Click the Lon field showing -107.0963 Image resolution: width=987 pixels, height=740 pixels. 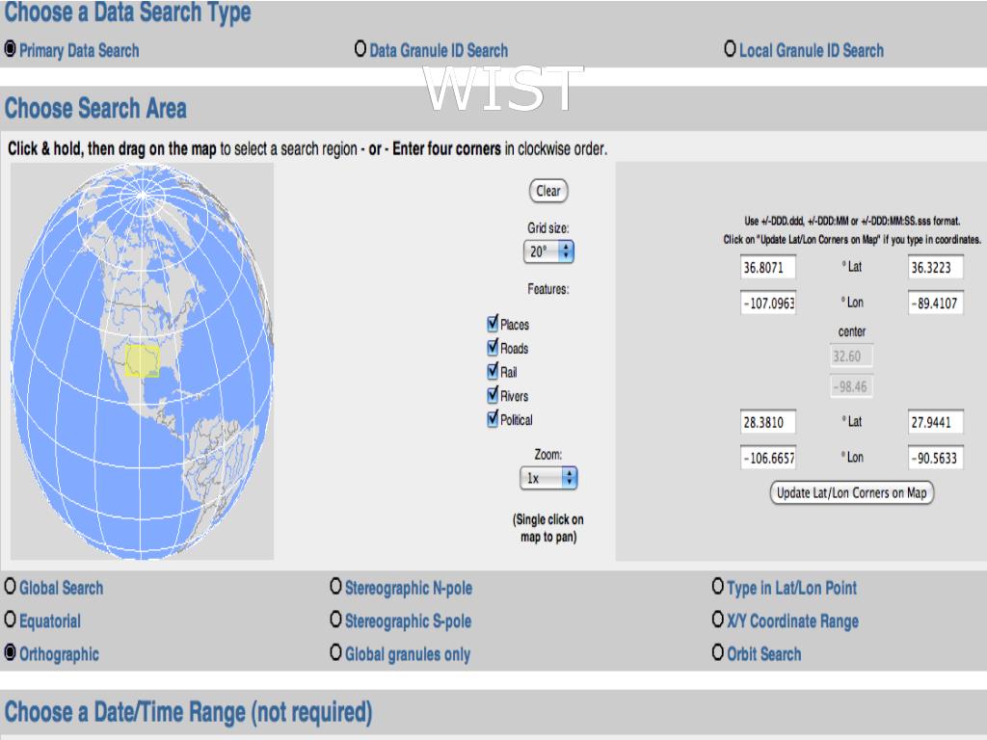pos(768,303)
